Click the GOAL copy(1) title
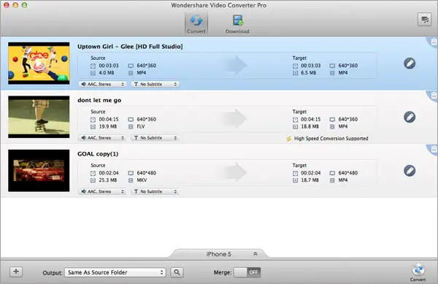 tap(98, 154)
